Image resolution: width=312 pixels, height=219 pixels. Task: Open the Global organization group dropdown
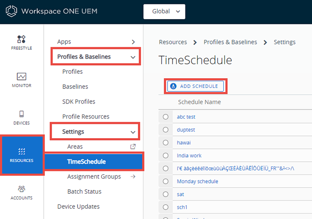(164, 12)
